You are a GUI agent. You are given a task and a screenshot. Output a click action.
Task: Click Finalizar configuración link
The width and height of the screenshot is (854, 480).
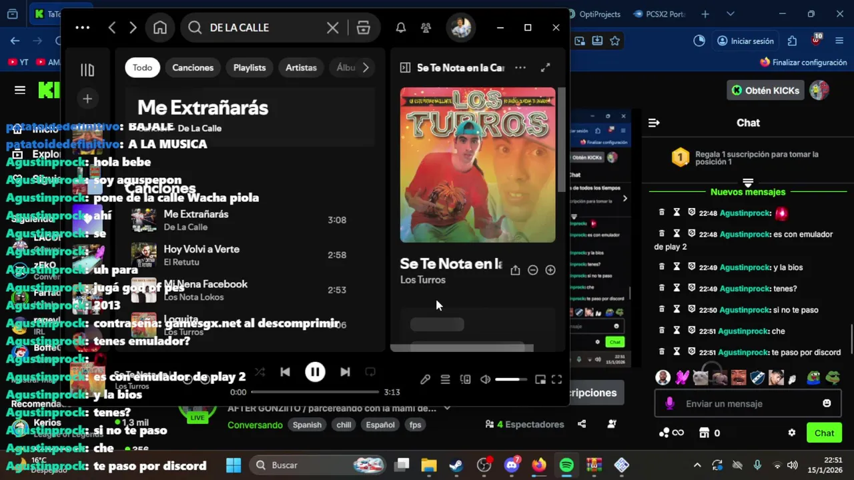coord(804,62)
